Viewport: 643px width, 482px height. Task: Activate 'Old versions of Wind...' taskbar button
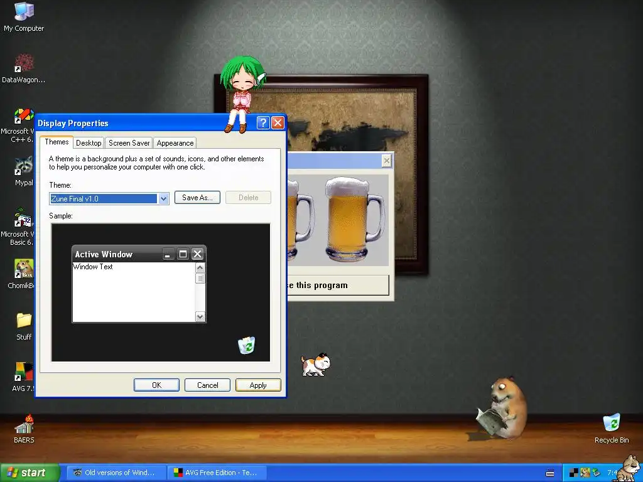(x=116, y=473)
